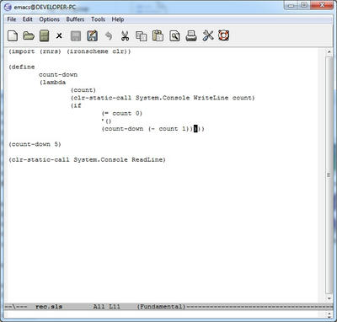The height and width of the screenshot is (322, 337).
Task: Cut selection with the scissors icon
Action: coord(125,36)
